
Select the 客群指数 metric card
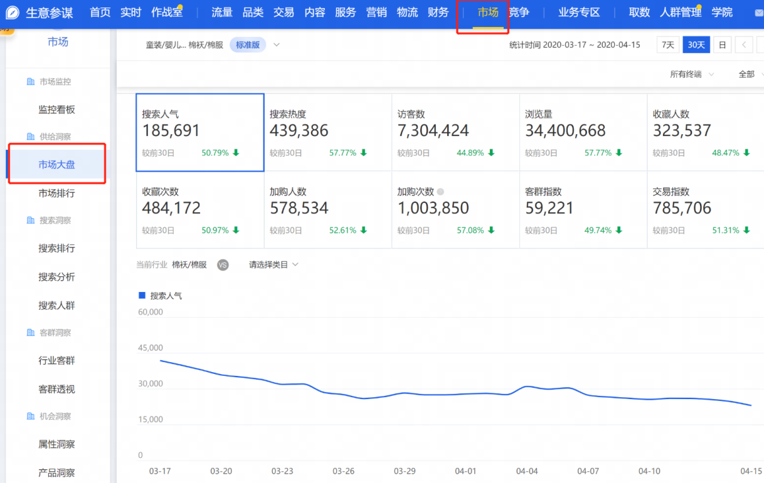(583, 210)
